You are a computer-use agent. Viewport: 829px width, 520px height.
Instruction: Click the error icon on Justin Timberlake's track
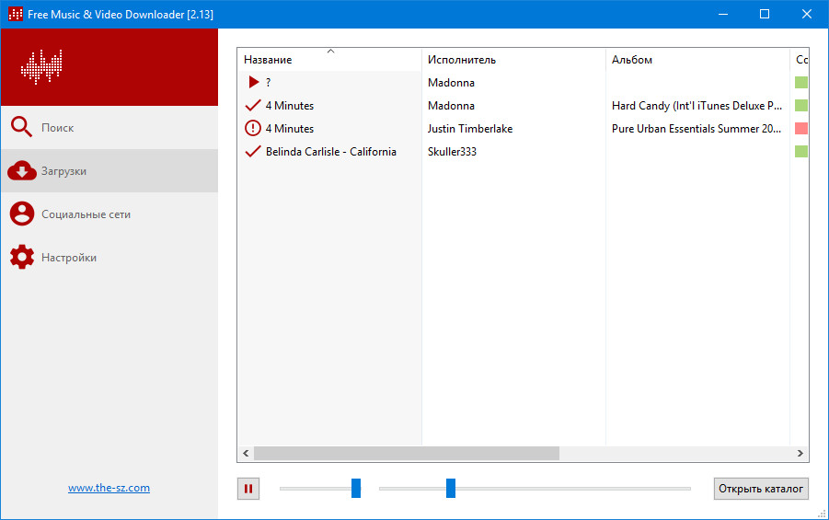pyautogui.click(x=254, y=129)
